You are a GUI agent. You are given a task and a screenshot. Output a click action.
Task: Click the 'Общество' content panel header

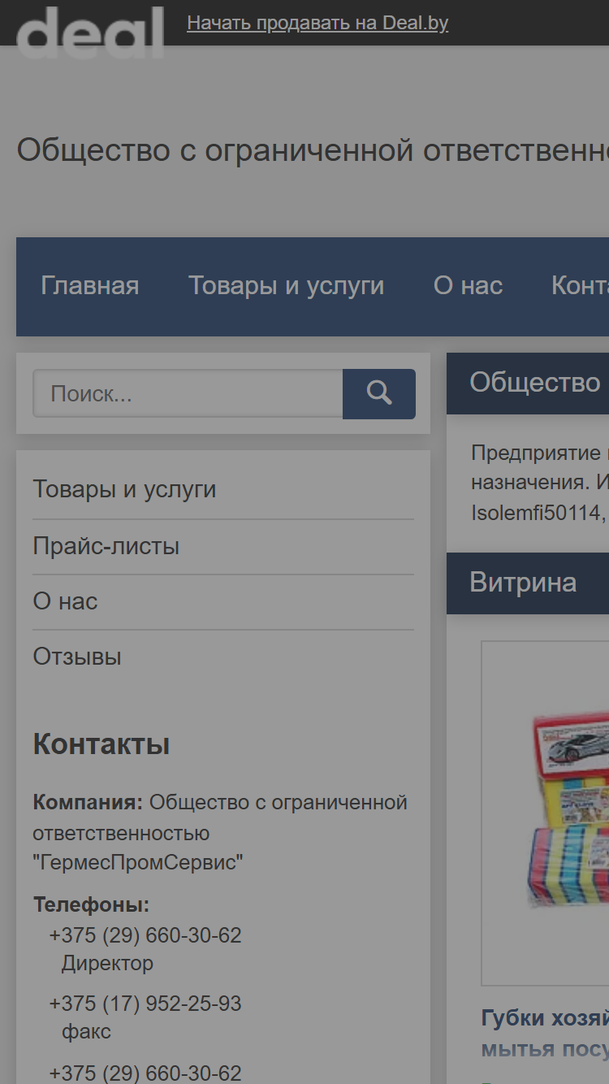click(528, 384)
